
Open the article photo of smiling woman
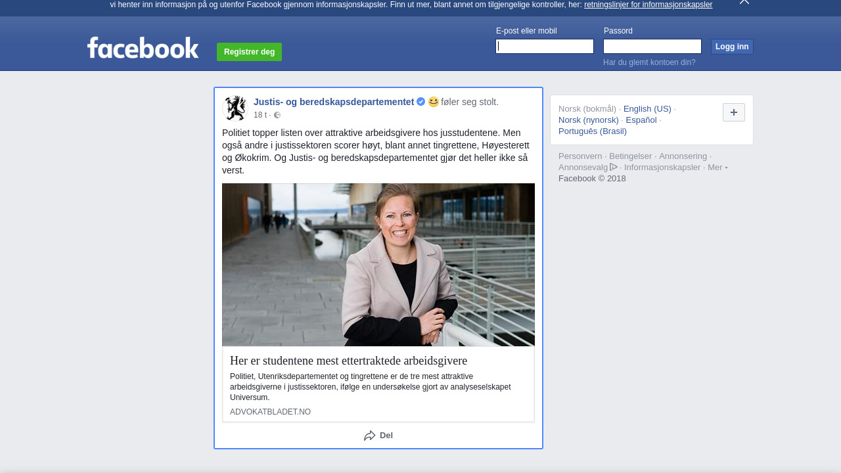(378, 265)
